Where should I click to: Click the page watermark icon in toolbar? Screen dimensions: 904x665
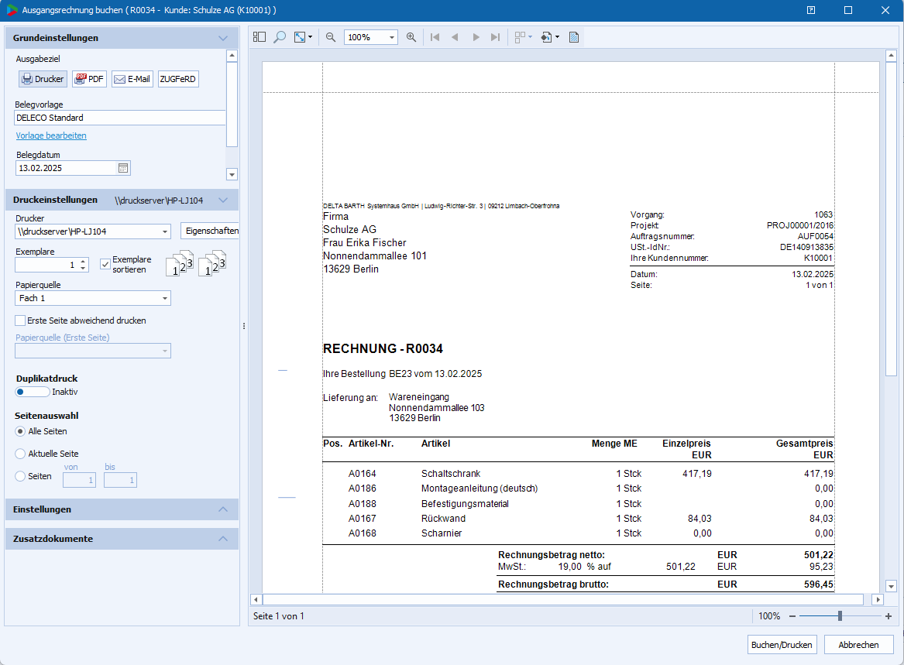tap(574, 37)
